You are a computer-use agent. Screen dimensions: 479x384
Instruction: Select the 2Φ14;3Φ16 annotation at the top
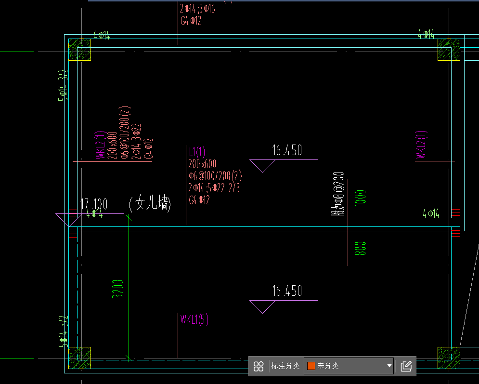tap(197, 9)
